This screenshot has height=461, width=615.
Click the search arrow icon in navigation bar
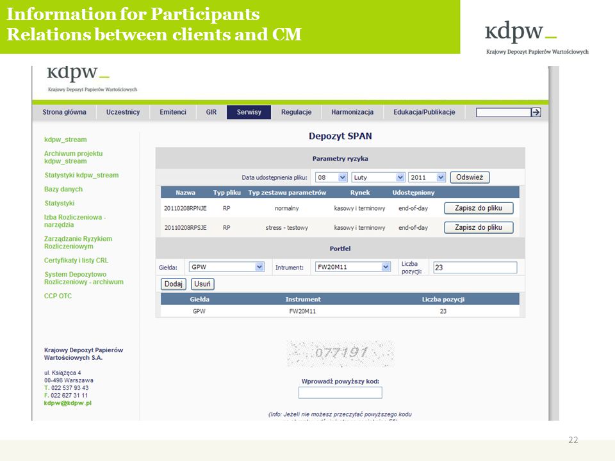pos(536,113)
